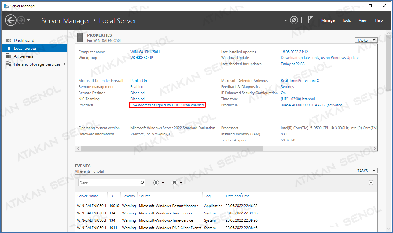
Task: Click the Properties horizontal scrollbar thumb
Action: coord(171,148)
